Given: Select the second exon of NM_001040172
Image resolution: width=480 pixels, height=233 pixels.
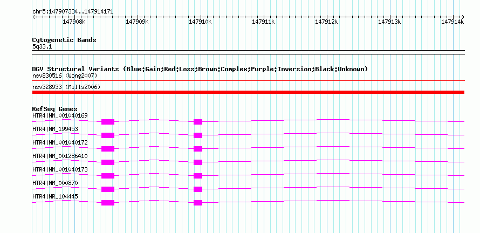Looking at the screenshot, I should pyautogui.click(x=198, y=149).
